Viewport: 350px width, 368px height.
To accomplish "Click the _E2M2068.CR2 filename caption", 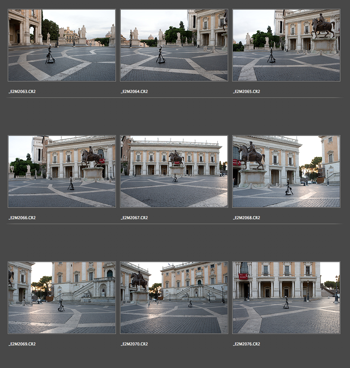I will 247,218.
